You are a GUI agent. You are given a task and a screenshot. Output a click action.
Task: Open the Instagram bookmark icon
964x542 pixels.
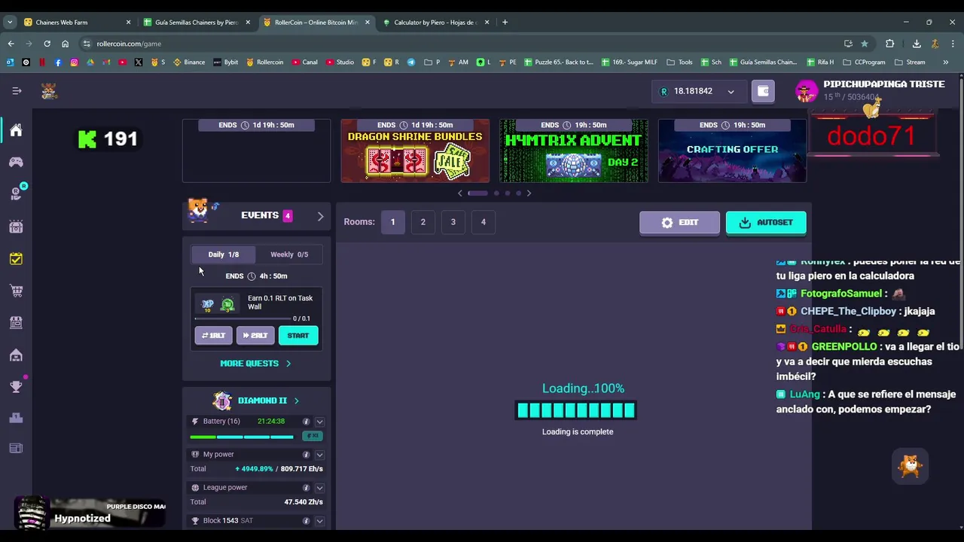pyautogui.click(x=74, y=62)
